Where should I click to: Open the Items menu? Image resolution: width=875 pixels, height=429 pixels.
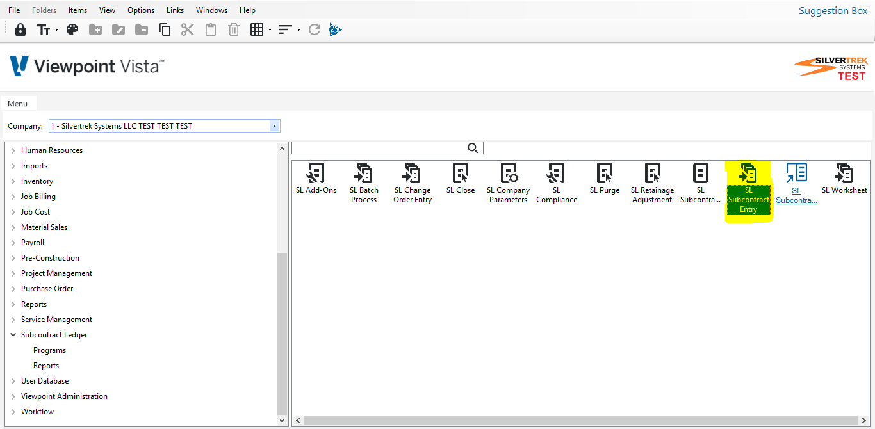78,10
